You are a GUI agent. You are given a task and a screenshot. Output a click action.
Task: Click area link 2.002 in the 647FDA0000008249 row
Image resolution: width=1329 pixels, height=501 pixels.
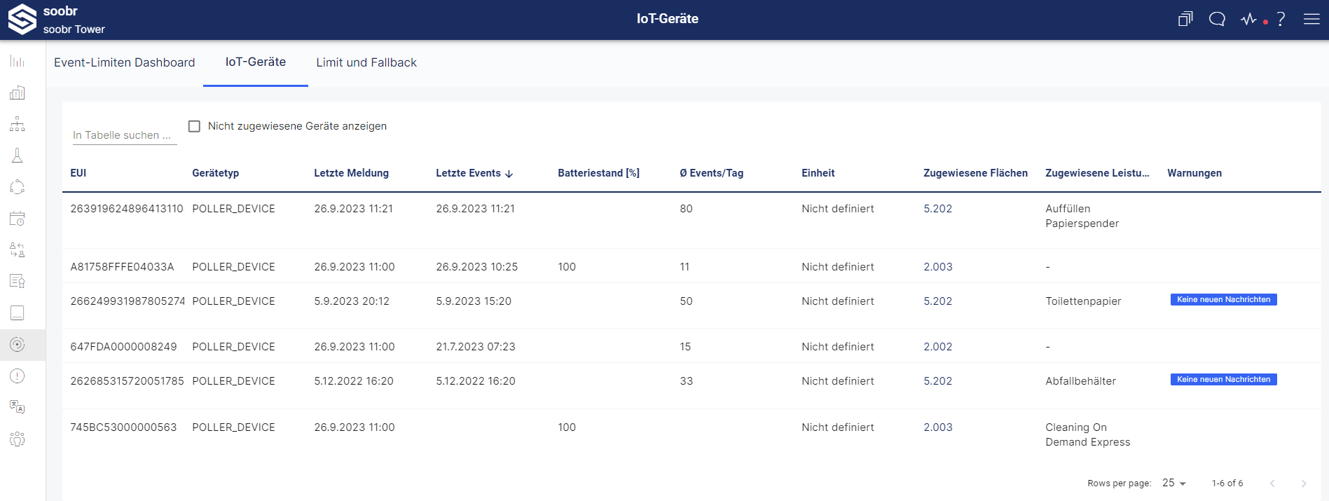coord(937,347)
